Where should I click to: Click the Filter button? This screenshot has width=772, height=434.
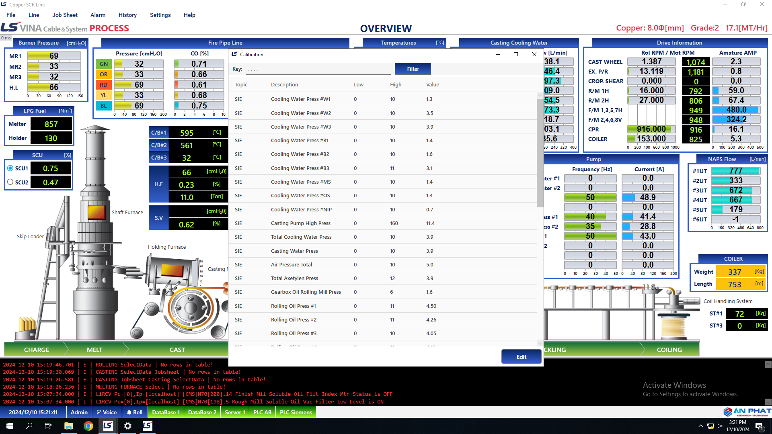click(x=413, y=69)
